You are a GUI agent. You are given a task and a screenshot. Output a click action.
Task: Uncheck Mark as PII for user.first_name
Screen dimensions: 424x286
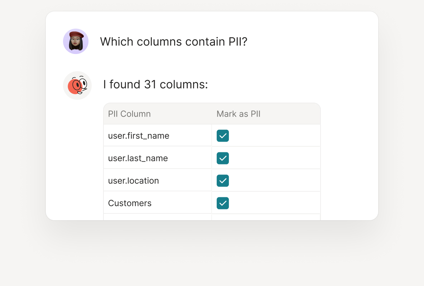pyautogui.click(x=223, y=136)
